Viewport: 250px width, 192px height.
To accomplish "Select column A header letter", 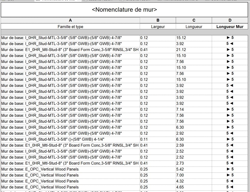I will click(x=70, y=20).
